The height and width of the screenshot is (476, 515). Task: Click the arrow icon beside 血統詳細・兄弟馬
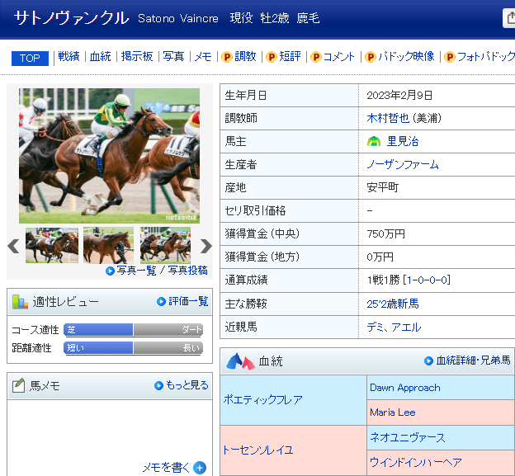428,361
